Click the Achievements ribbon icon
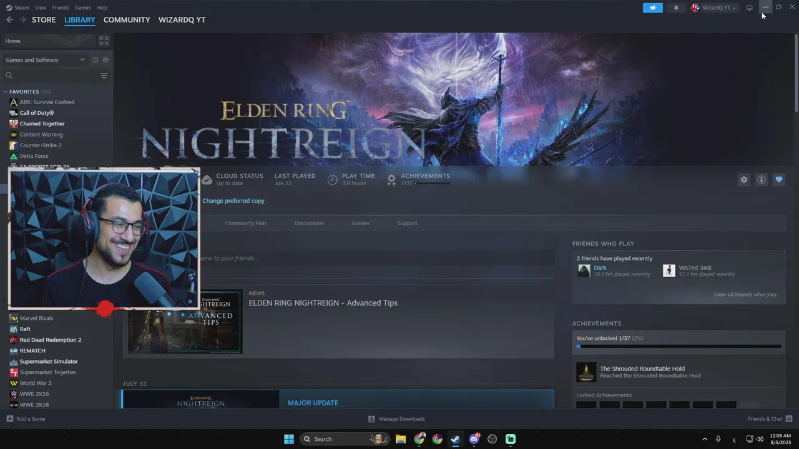The width and height of the screenshot is (799, 449). [x=391, y=180]
